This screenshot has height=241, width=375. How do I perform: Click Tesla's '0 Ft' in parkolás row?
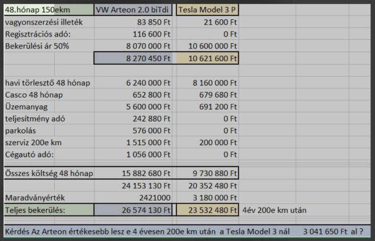(x=208, y=131)
